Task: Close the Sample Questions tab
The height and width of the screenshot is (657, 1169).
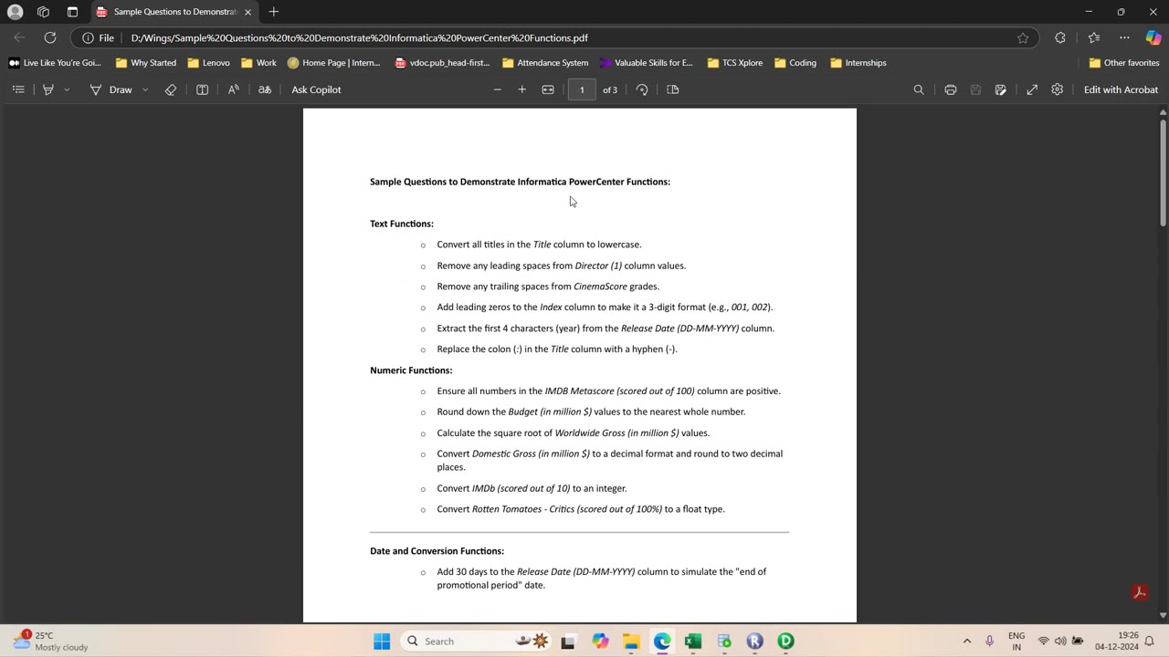Action: click(247, 12)
